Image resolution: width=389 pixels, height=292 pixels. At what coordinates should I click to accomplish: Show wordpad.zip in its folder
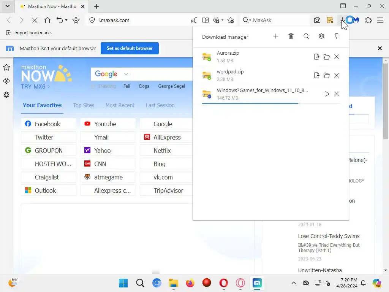pyautogui.click(x=326, y=75)
